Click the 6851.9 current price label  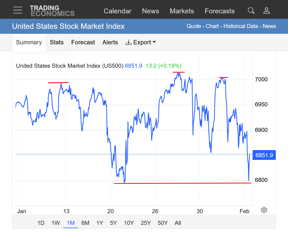pyautogui.click(x=264, y=156)
